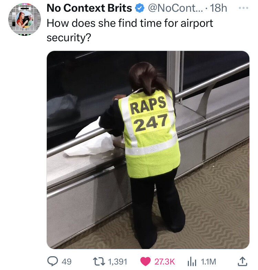Screen dimensions: 258x270
Task: Click the repost arrows icon
Action: tap(99, 261)
